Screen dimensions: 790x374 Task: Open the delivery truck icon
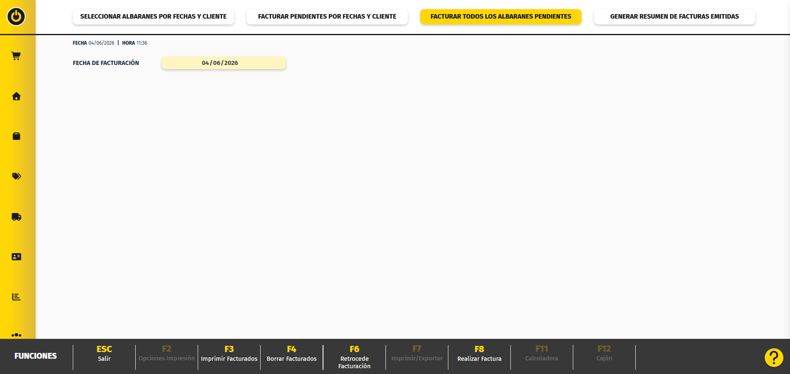[x=16, y=217]
